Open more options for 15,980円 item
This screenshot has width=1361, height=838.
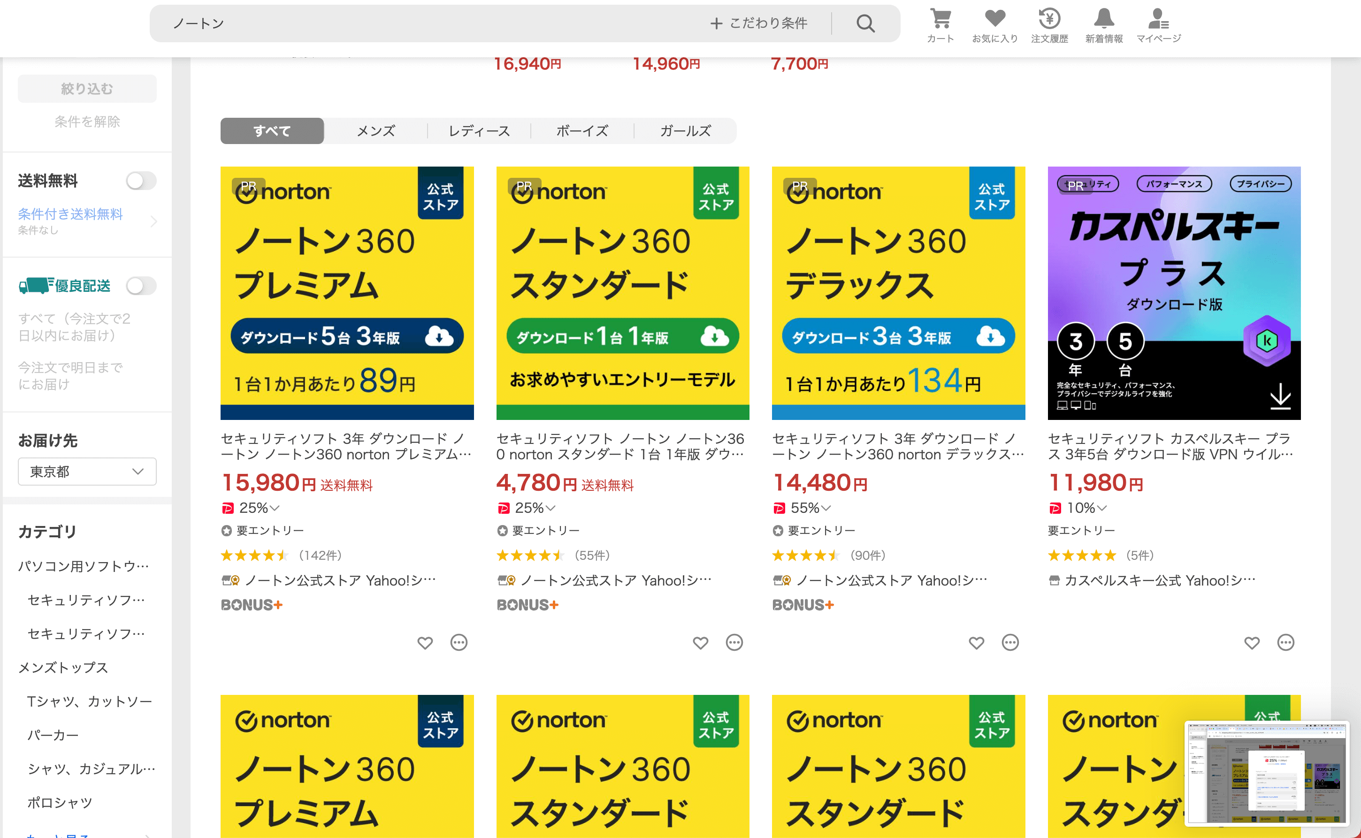coord(459,642)
